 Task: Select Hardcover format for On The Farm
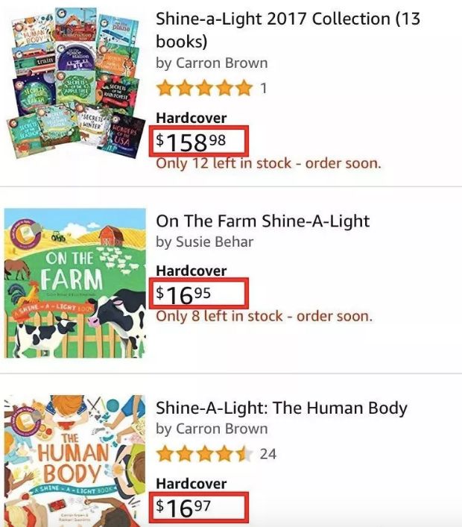(x=191, y=271)
